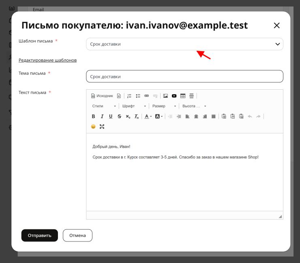Open the Стили styles dropdown
The image size is (300, 263).
(104, 106)
